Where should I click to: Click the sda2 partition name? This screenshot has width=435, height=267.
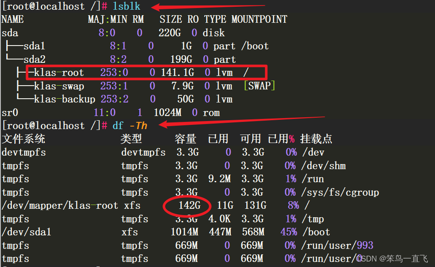pos(35,59)
